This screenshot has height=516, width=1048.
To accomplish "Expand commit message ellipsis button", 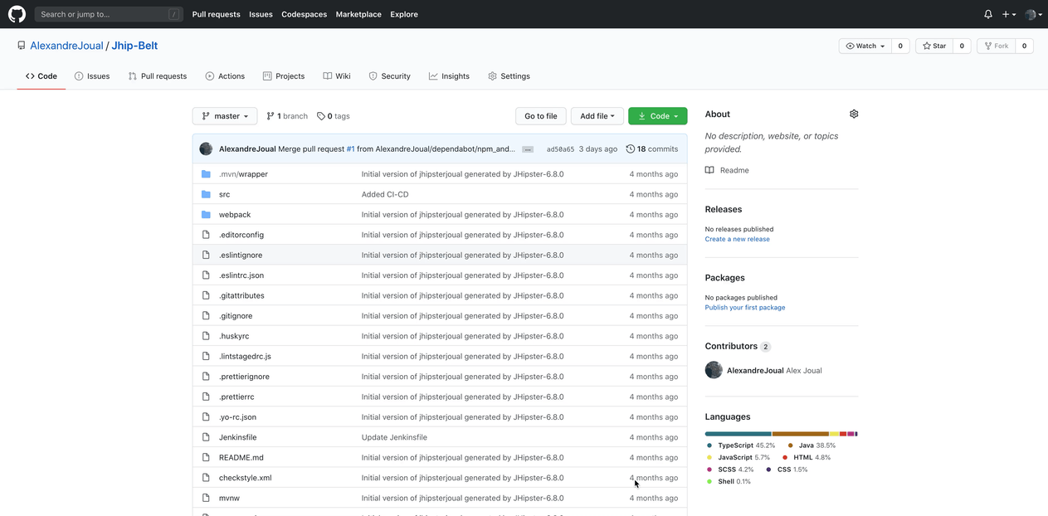I will pyautogui.click(x=527, y=149).
